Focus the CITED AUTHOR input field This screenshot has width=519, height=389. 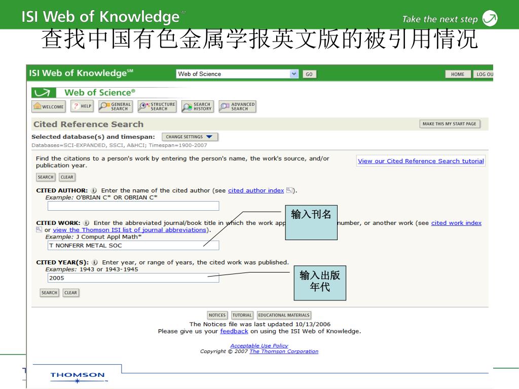click(133, 206)
